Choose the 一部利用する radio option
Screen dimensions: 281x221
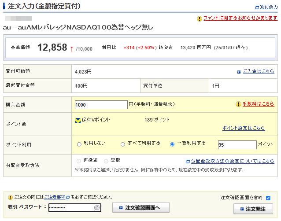point(172,144)
